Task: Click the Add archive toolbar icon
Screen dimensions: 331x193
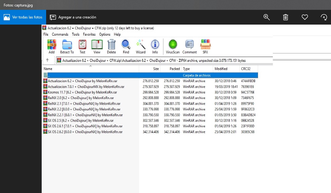Action: click(51, 47)
